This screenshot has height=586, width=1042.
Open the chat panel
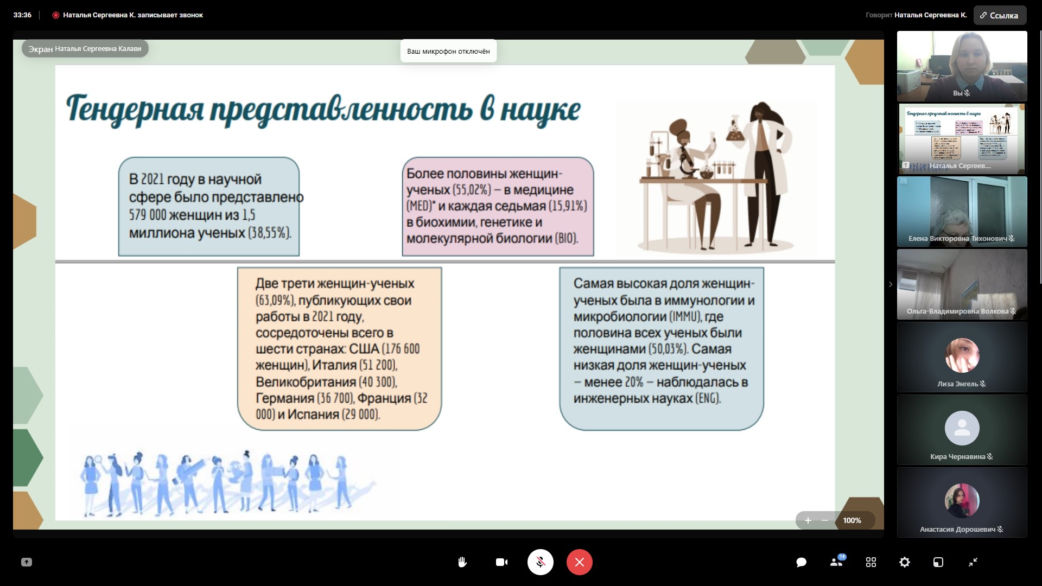[x=801, y=562]
